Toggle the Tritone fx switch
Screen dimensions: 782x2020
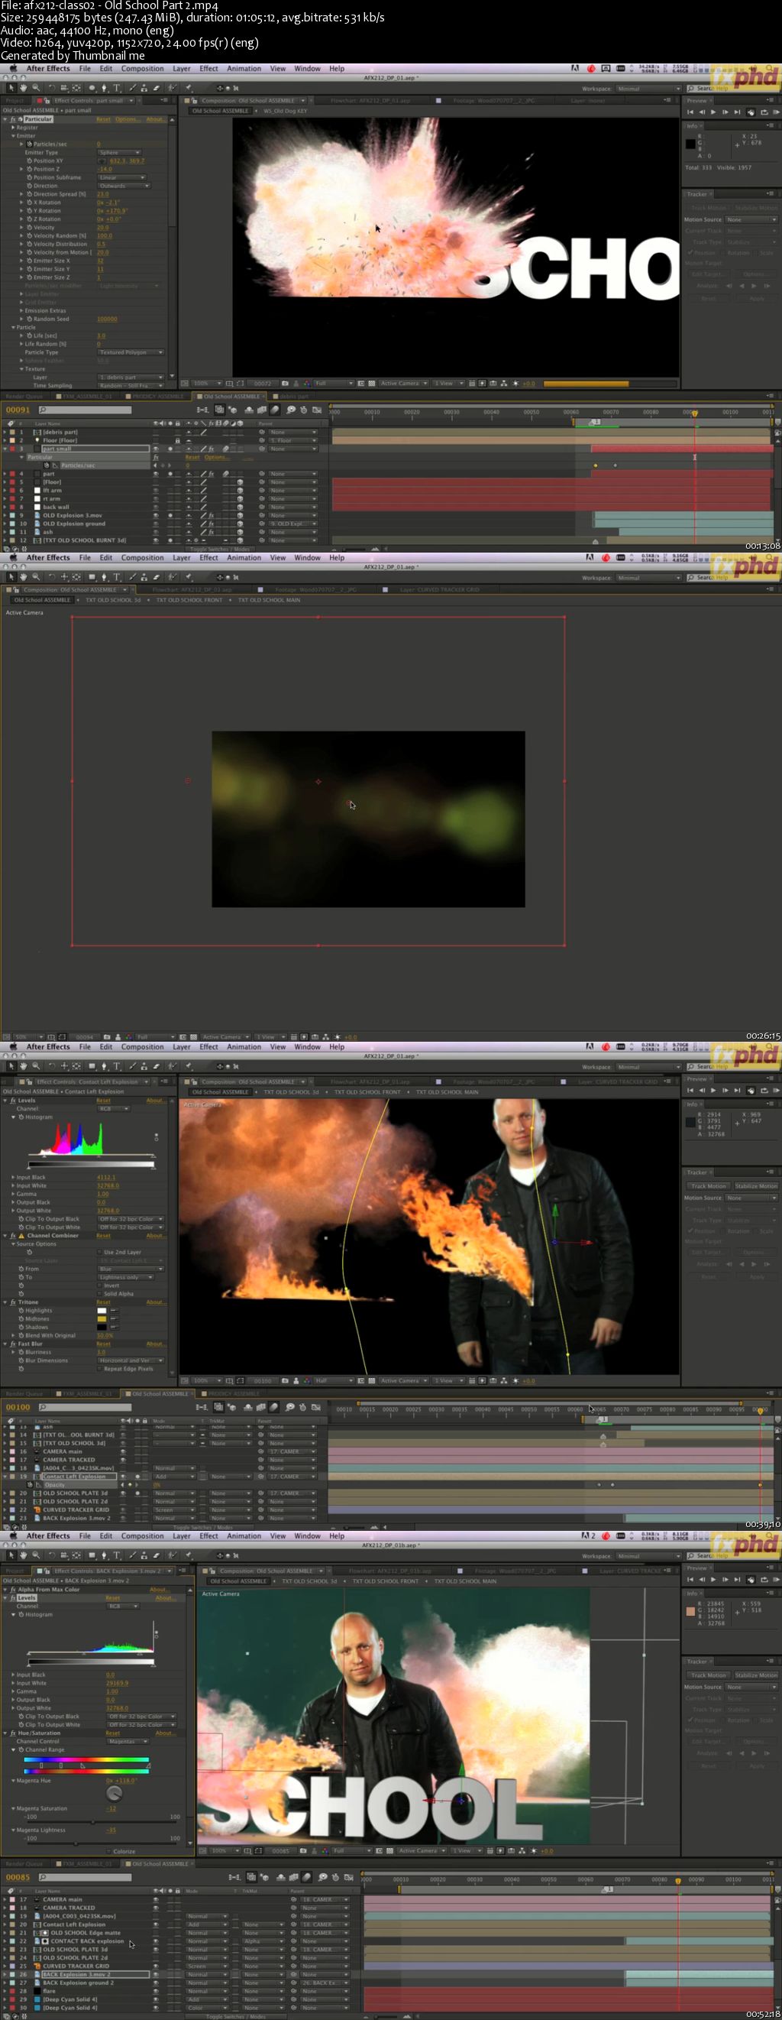click(13, 1302)
